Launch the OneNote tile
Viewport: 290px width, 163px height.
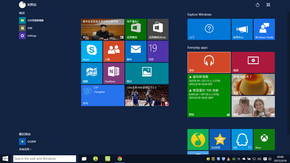click(113, 74)
